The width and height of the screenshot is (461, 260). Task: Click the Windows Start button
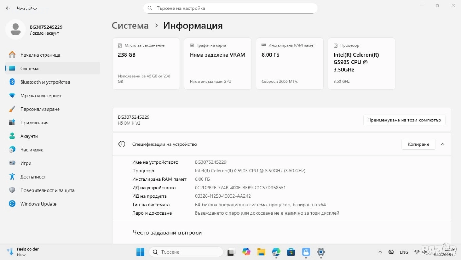coord(140,252)
